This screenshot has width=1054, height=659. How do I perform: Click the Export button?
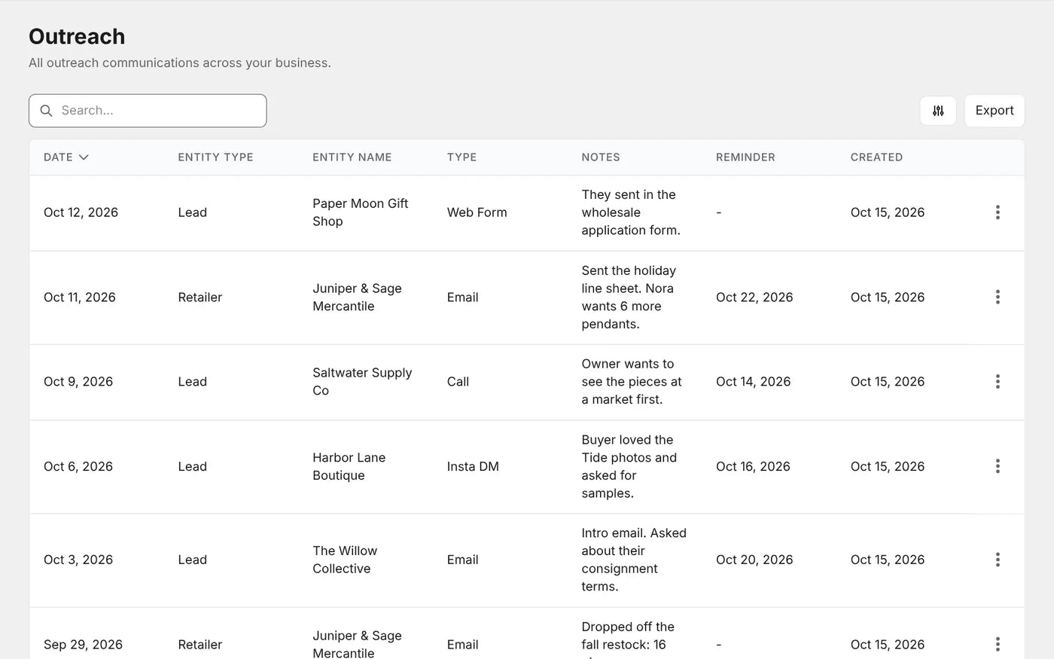pyautogui.click(x=995, y=111)
